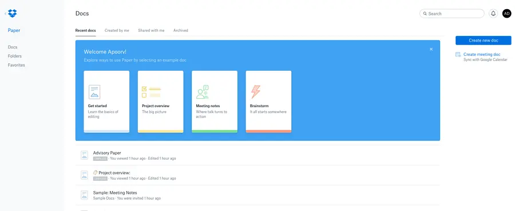
Task: Click Sample Docs folder label
Action: pyautogui.click(x=104, y=198)
